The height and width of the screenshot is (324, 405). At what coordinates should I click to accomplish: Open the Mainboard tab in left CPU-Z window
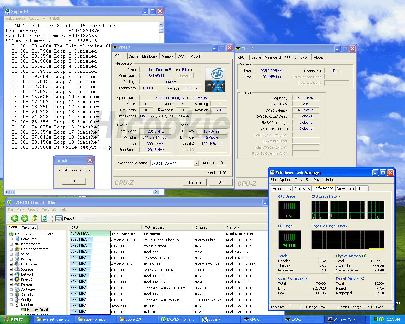click(x=150, y=56)
